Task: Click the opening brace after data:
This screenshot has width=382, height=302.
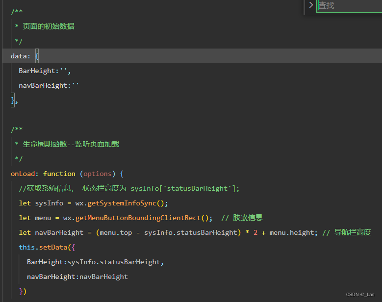Action: coord(37,56)
